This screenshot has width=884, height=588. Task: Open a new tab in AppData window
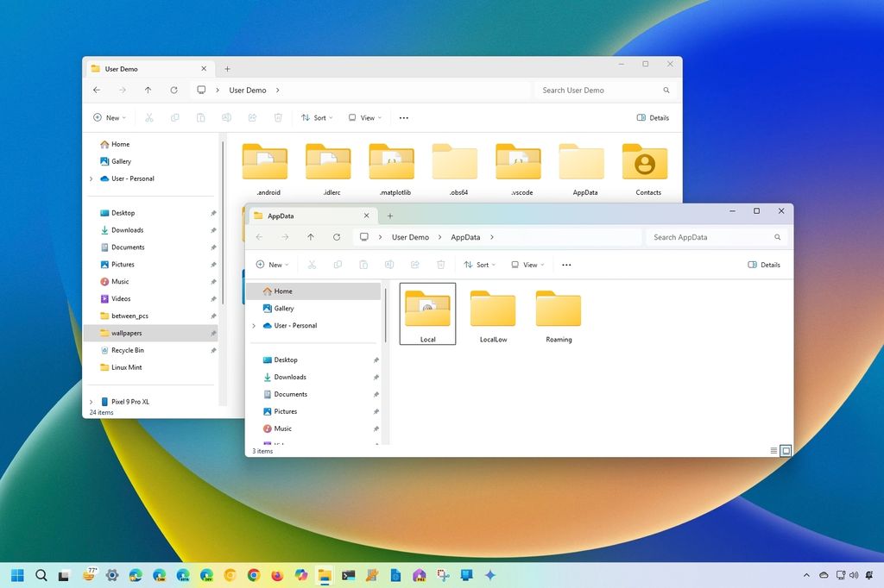coord(390,216)
